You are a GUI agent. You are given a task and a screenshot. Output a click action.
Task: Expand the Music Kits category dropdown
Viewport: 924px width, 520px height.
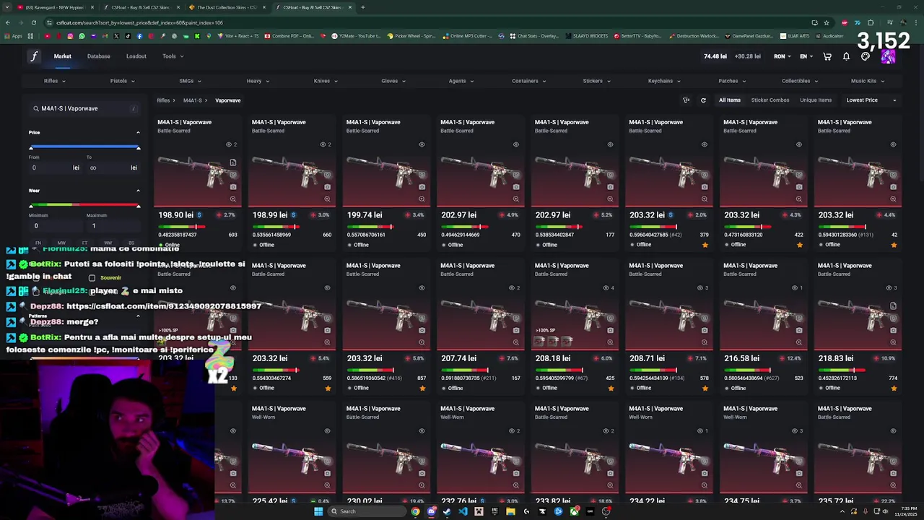tap(867, 81)
